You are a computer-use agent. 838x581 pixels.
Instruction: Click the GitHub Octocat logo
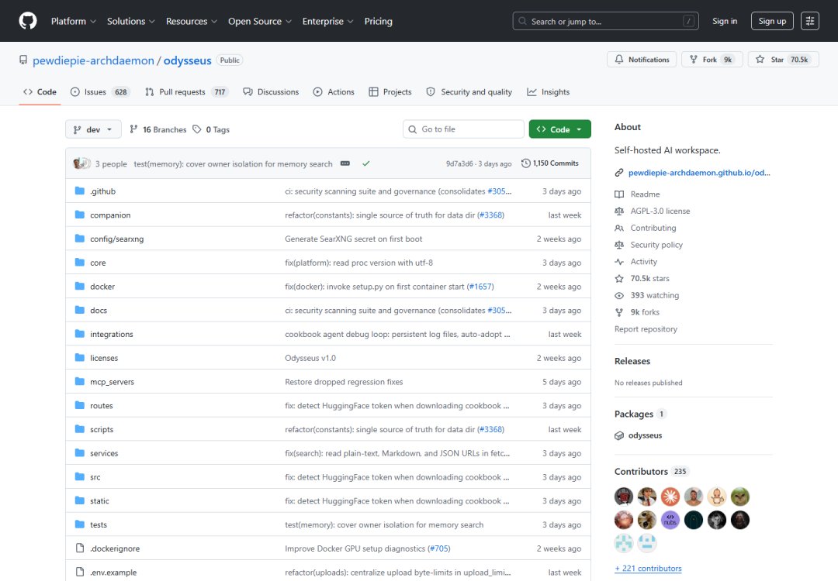28,21
